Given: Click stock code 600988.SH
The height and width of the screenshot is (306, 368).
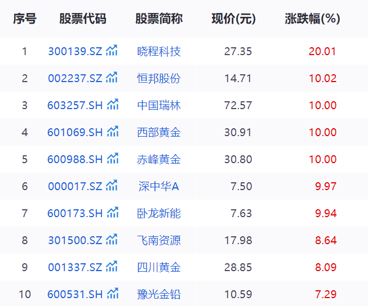Looking at the screenshot, I should tap(75, 160).
